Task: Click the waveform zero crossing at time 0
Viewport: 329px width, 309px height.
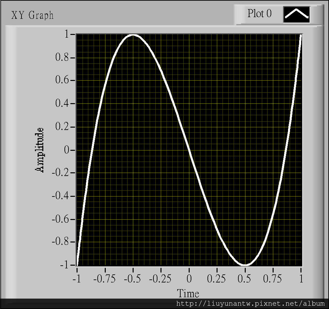Action: (x=189, y=150)
